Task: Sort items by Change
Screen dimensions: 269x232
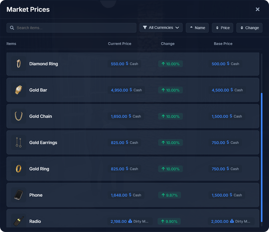Action: (x=249, y=28)
